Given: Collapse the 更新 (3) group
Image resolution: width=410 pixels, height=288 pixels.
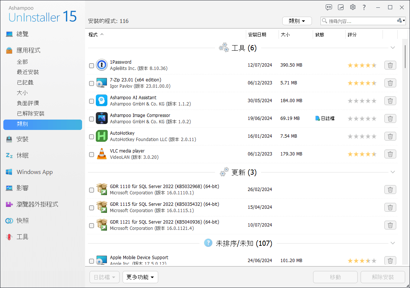Looking at the screenshot, I should click(393, 172).
